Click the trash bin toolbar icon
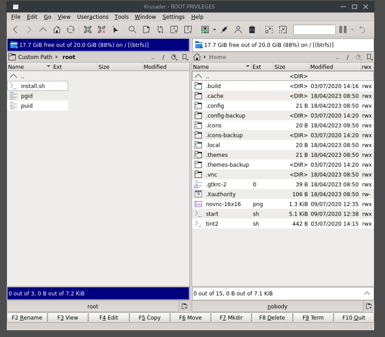Viewport: 385px width, 337px height. click(252, 30)
